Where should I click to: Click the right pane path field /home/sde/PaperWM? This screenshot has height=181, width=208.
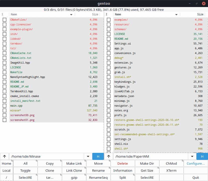[151, 156]
